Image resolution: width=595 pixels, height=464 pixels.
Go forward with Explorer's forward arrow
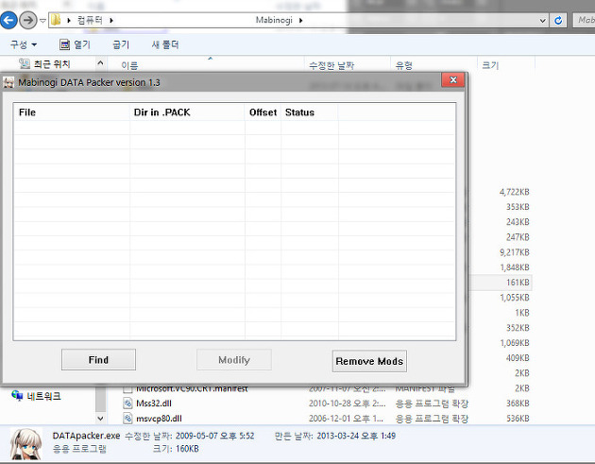tap(28, 20)
